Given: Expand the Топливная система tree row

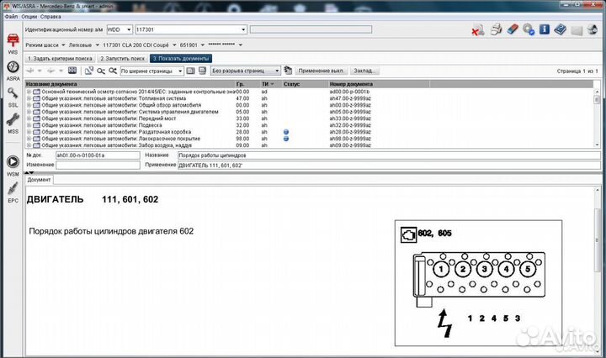Looking at the screenshot, I should point(29,97).
